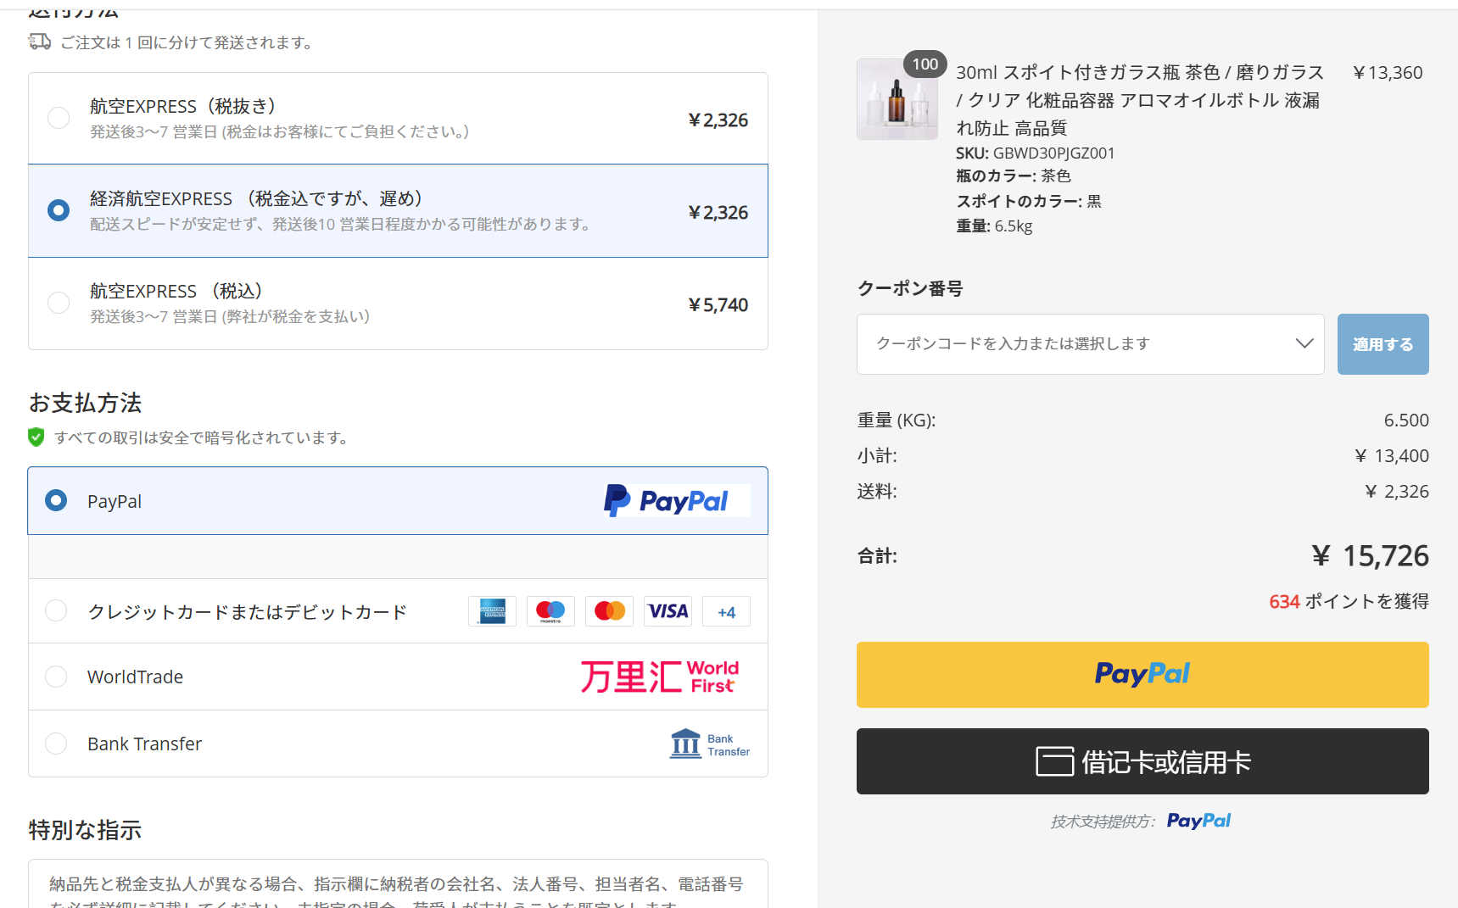1458x908 pixels.
Task: Click the VISA card icon
Action: 668,611
